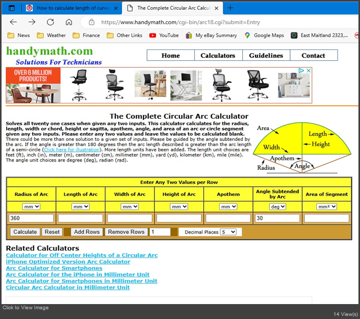Open Angle Subtended deg unit dropdown
Screen dimensions: 360x319
click(277, 207)
